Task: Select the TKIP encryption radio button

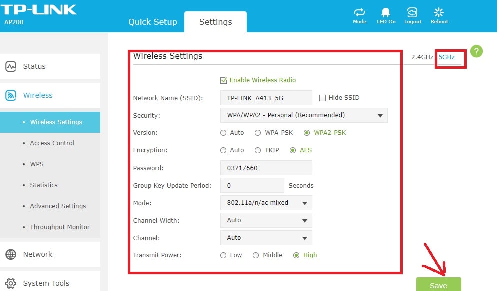Action: tap(258, 150)
